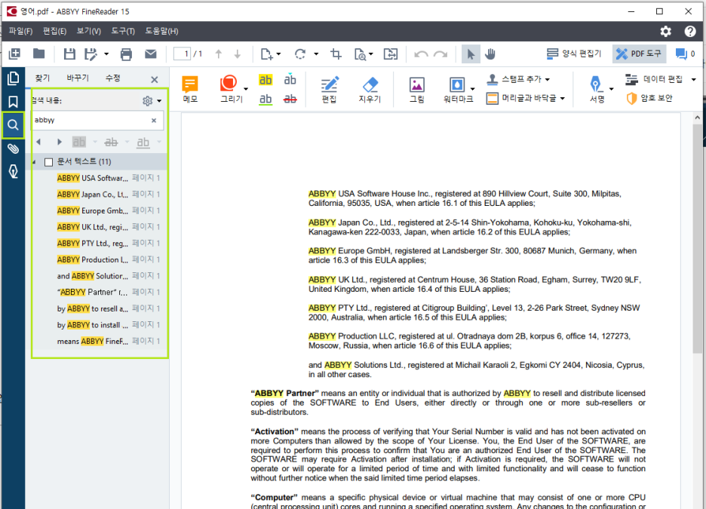This screenshot has width=706, height=509.
Task: Close the search panel with X
Action: [x=155, y=80]
